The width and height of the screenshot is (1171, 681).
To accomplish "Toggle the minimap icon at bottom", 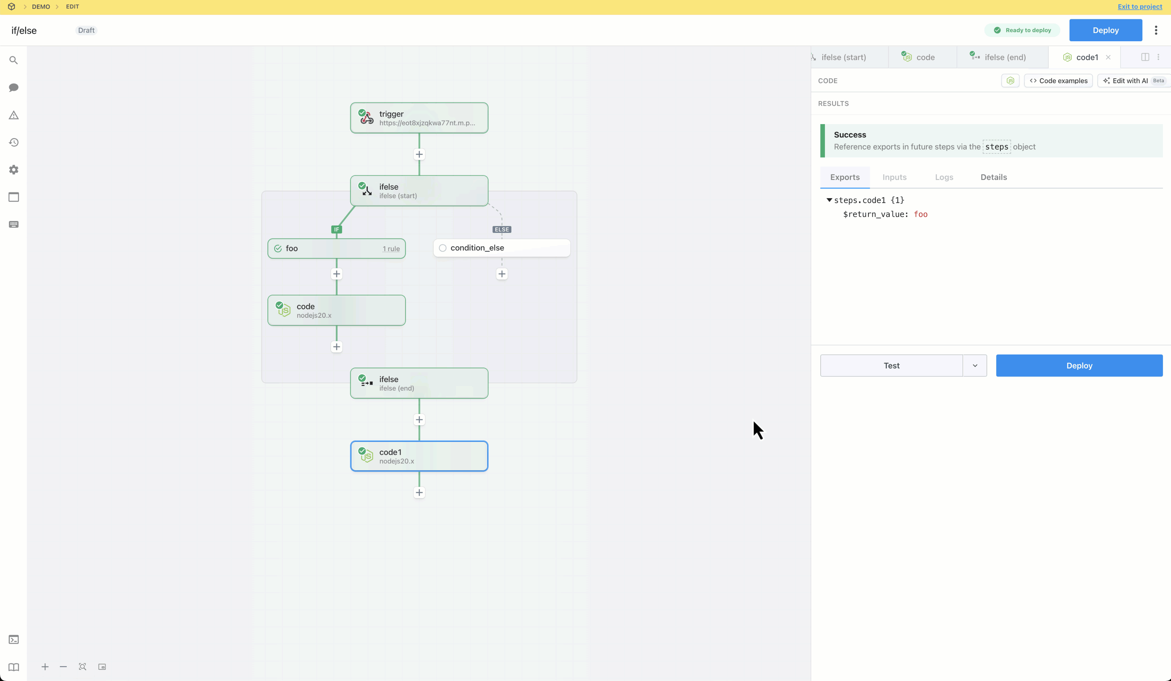I will [x=102, y=667].
